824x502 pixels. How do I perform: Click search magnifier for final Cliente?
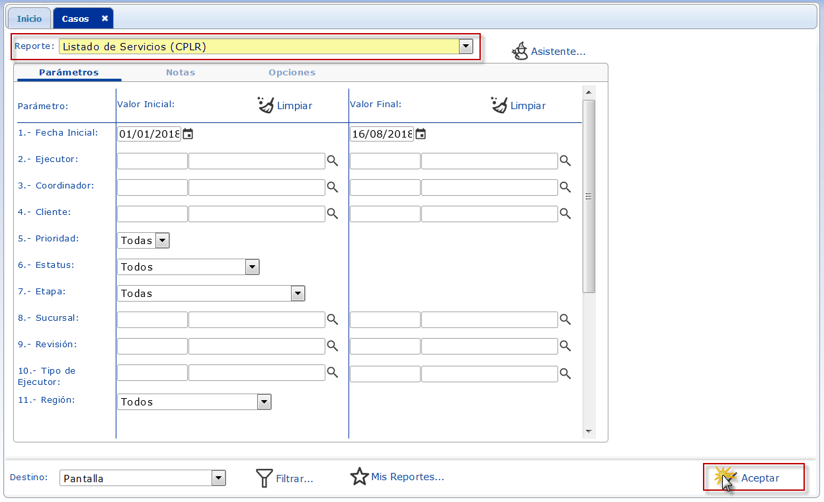[x=565, y=214]
